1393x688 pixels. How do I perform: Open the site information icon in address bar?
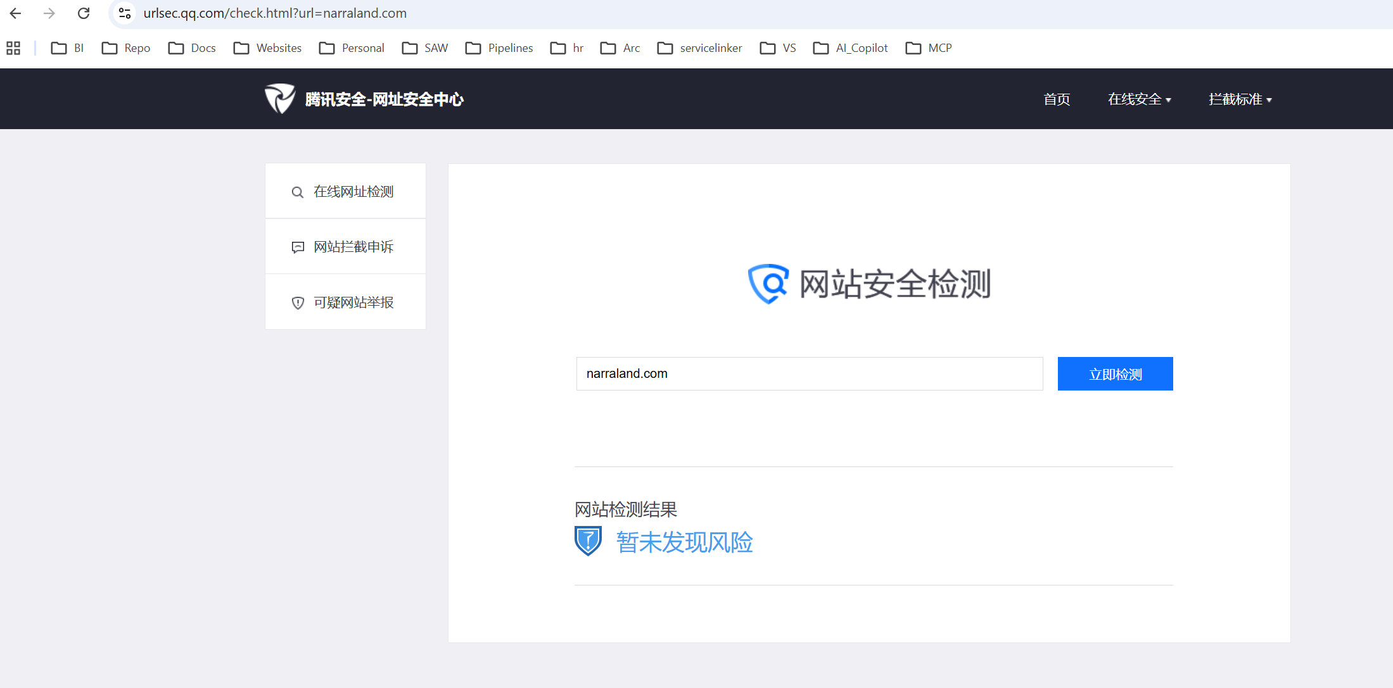pos(125,13)
